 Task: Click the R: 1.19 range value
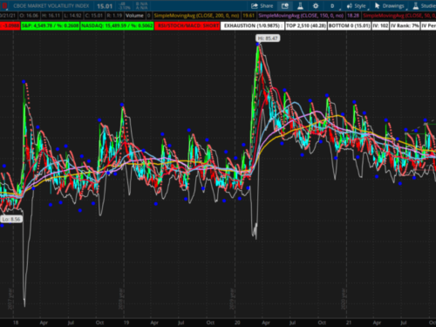(x=114, y=16)
